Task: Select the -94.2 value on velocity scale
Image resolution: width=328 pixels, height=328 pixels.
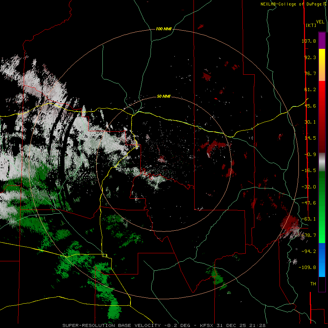Action: 309,251
